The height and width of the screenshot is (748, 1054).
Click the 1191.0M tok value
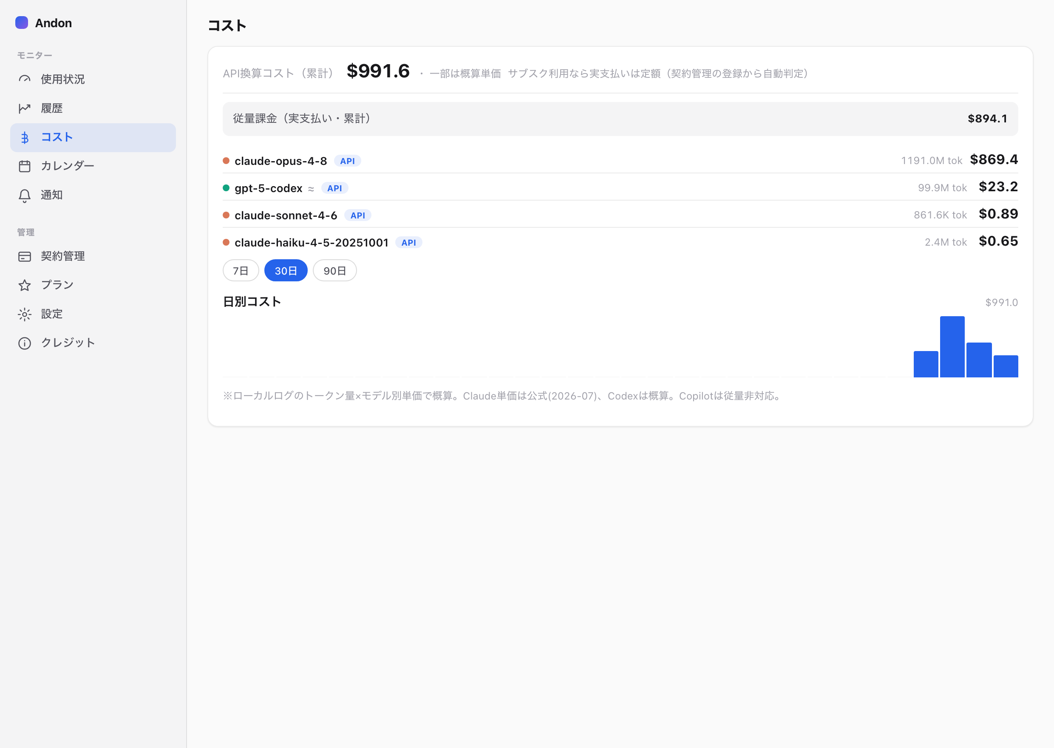tap(932, 161)
